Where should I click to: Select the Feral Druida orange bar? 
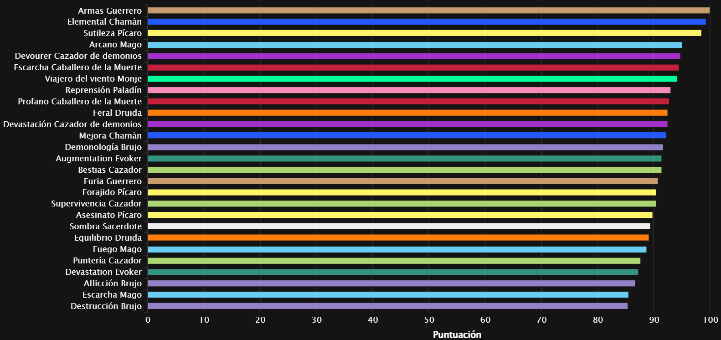point(407,113)
